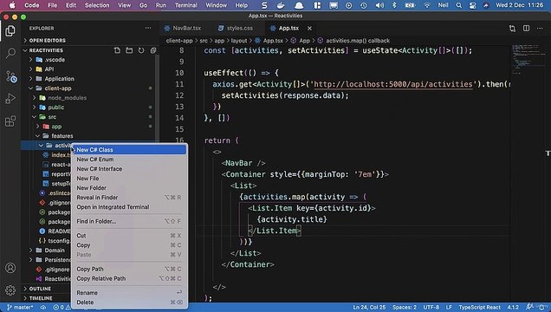The width and height of the screenshot is (551, 312).
Task: Select Rename in context menu
Action: pos(129,293)
